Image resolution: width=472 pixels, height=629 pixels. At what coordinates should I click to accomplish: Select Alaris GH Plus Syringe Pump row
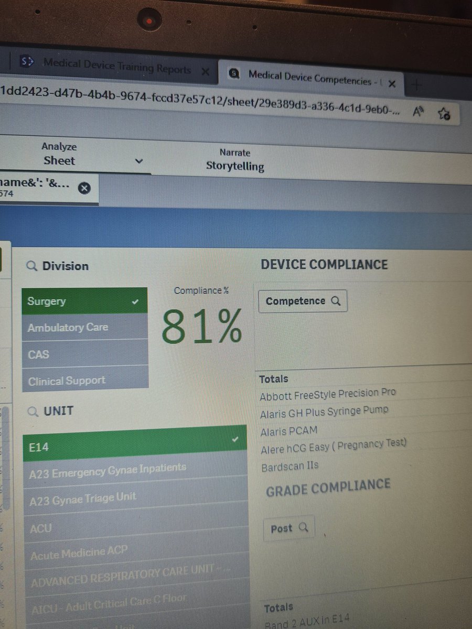click(x=324, y=412)
